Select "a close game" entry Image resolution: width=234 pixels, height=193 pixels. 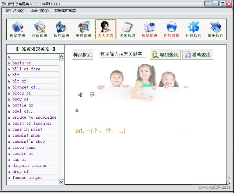click(33, 147)
